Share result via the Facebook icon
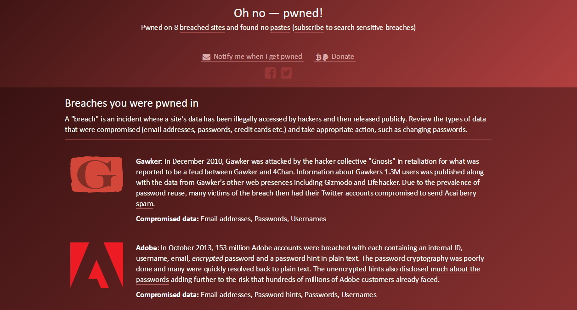 pos(271,73)
